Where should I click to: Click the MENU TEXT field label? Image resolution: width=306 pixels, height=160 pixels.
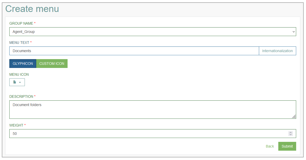19,43
